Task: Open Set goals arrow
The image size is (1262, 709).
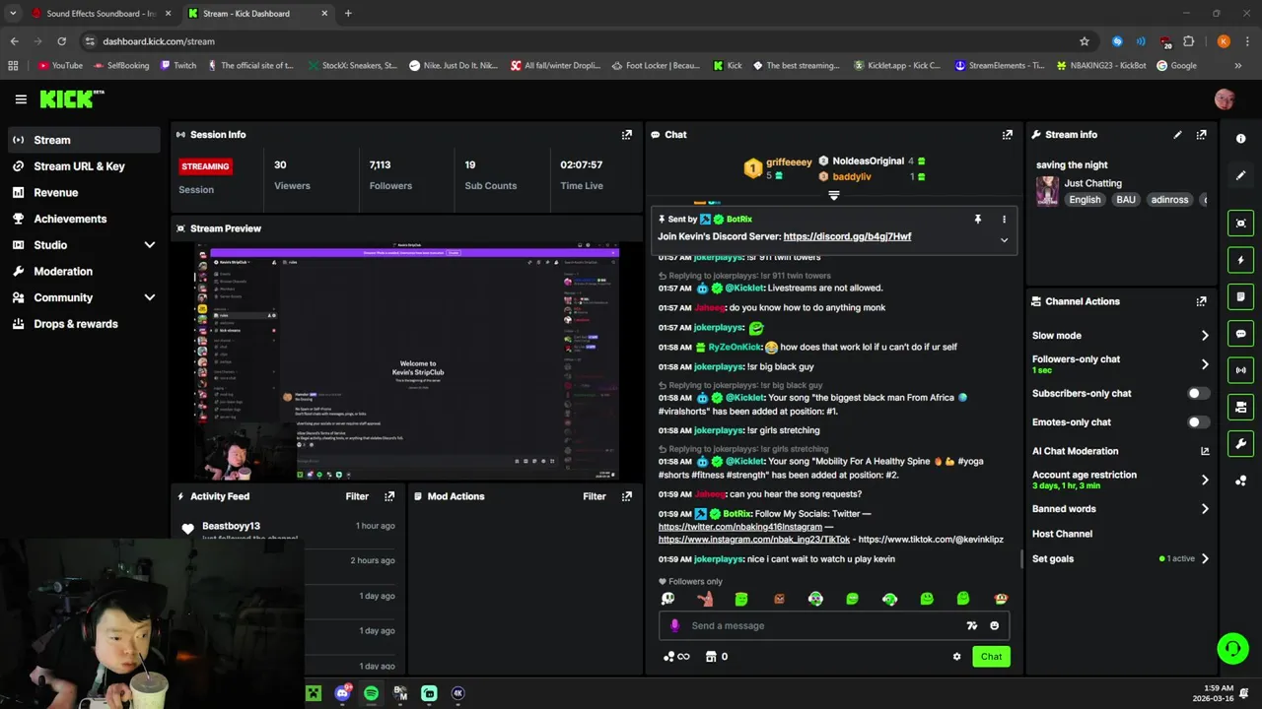Action: pos(1205,559)
